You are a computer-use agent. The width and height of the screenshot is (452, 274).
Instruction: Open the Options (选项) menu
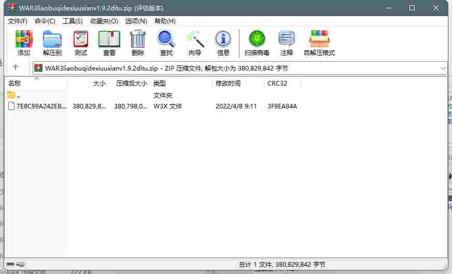(136, 21)
